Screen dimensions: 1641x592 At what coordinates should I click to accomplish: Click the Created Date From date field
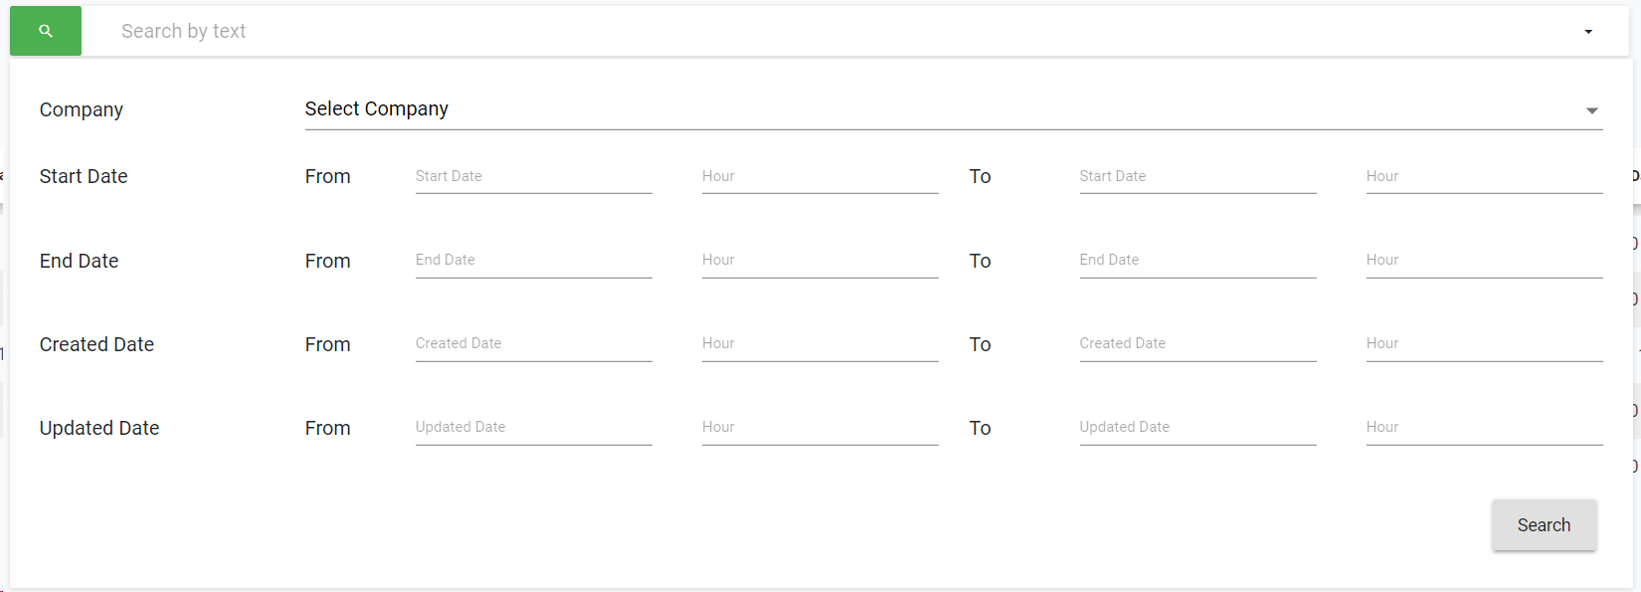pyautogui.click(x=533, y=344)
